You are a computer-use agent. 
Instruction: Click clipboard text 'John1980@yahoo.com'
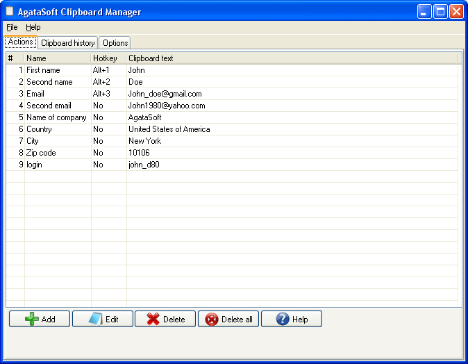pyautogui.click(x=167, y=106)
